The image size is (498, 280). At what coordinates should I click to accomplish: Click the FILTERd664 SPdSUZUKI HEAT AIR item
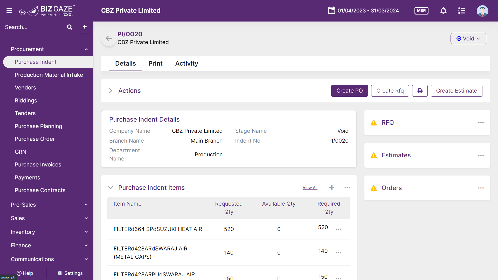point(158,229)
